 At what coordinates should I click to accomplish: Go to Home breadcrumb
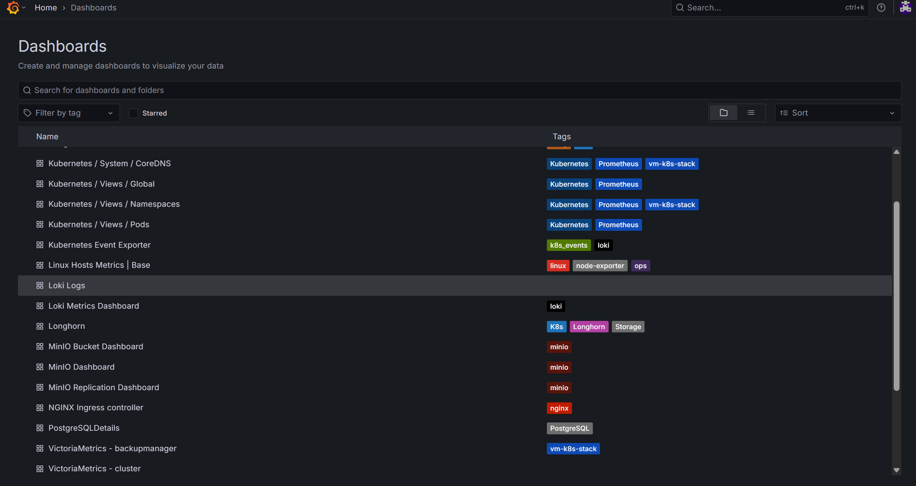click(x=46, y=8)
